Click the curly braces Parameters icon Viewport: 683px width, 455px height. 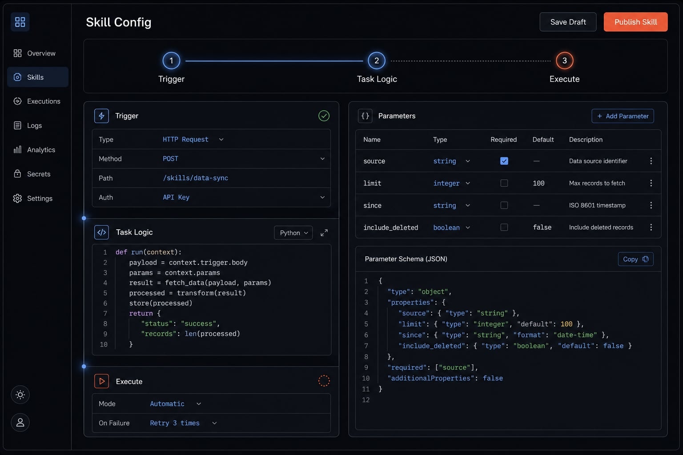(x=365, y=116)
